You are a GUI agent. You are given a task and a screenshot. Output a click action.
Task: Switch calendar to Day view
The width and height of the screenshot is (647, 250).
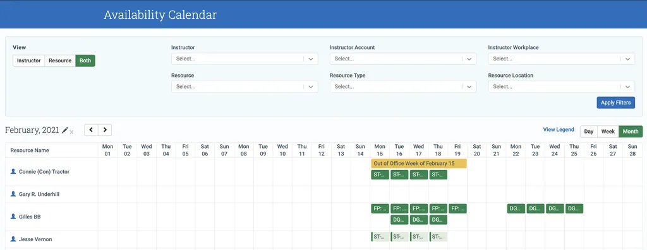tap(589, 132)
